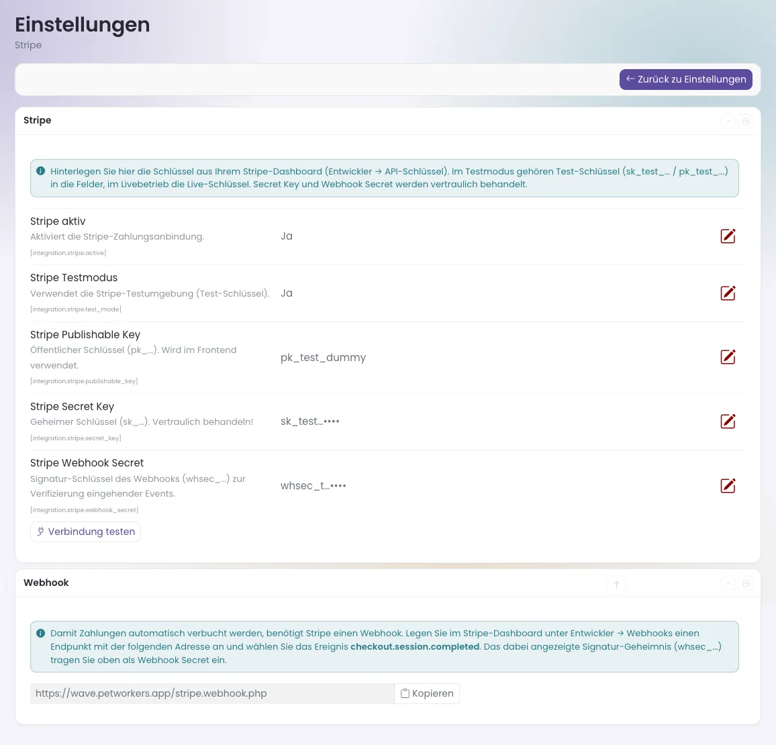Go back via Zurück zu Einstellungen
The height and width of the screenshot is (745, 776).
[685, 79]
